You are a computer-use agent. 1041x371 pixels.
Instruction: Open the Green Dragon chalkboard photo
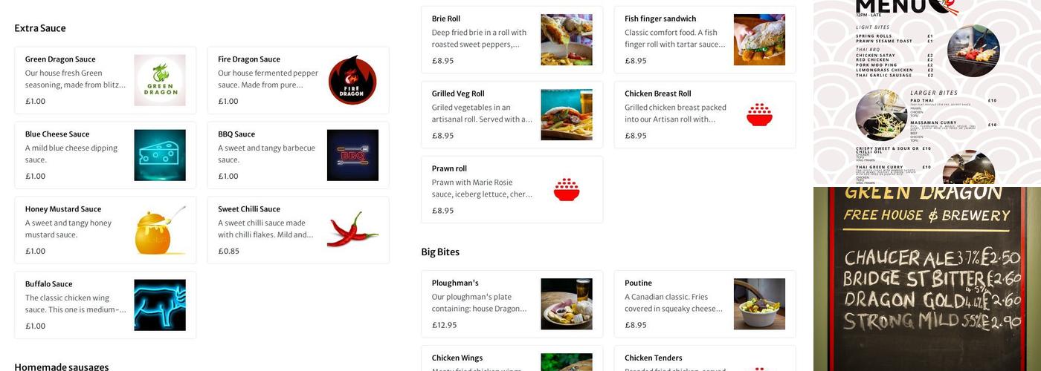[x=927, y=279]
